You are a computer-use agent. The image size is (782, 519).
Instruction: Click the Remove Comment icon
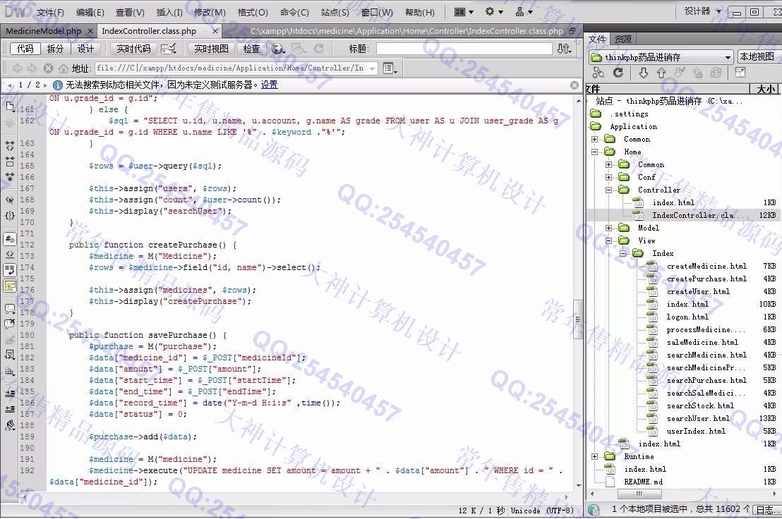(9, 324)
